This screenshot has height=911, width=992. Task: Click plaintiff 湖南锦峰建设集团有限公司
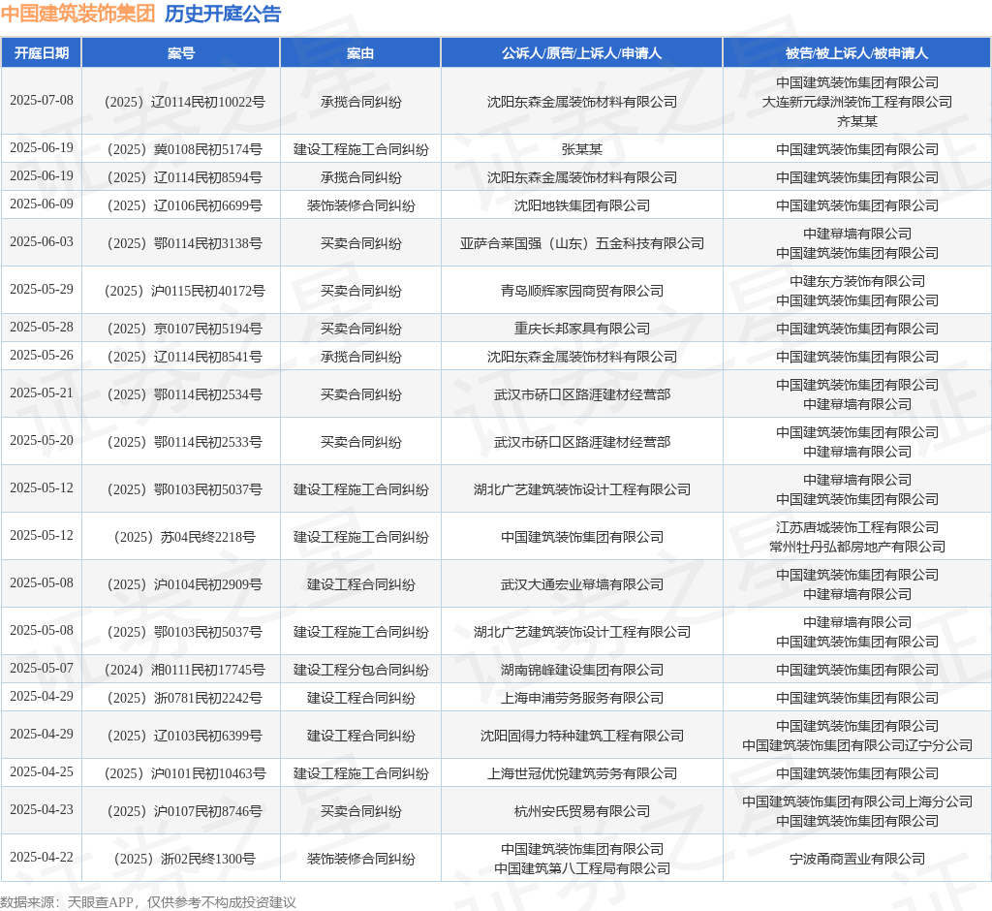[x=582, y=670]
